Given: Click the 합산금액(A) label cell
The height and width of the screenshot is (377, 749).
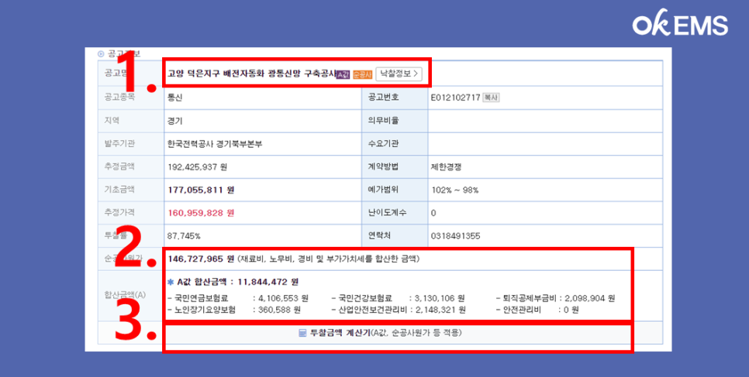Looking at the screenshot, I should 131,296.
